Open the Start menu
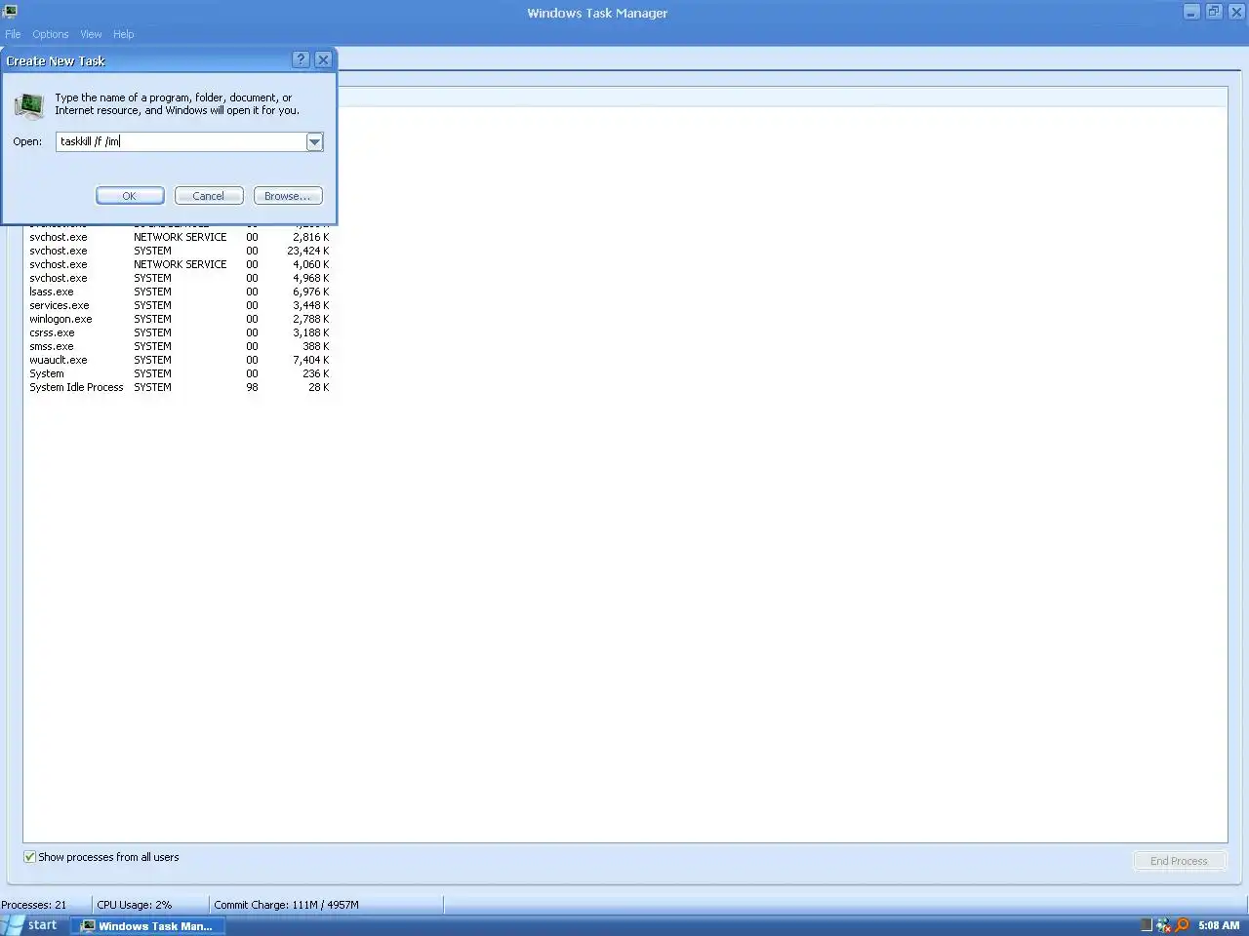Image resolution: width=1249 pixels, height=936 pixels. (x=33, y=925)
